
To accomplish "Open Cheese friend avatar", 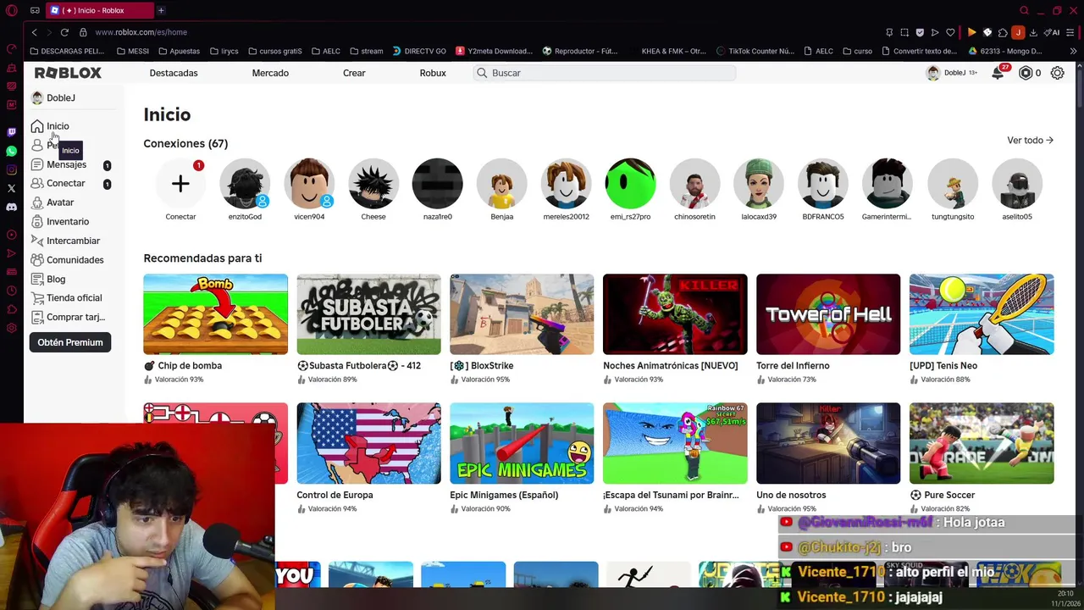I will coord(373,184).
